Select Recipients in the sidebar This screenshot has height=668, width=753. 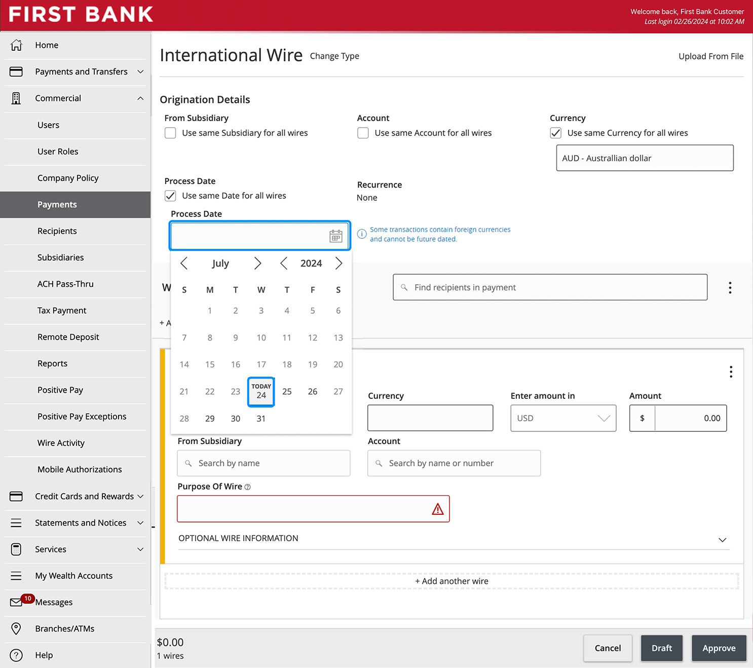coord(57,231)
